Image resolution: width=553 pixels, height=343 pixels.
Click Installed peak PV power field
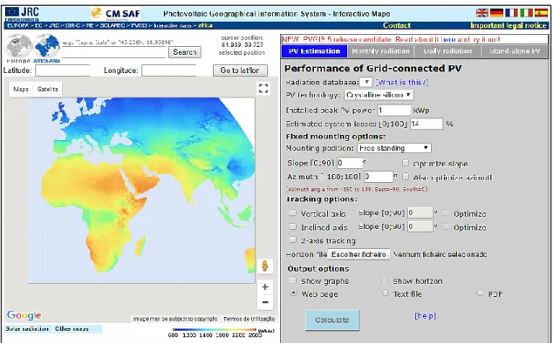point(394,111)
